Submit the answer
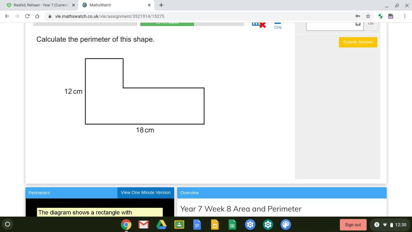412x232 pixels. [358, 42]
